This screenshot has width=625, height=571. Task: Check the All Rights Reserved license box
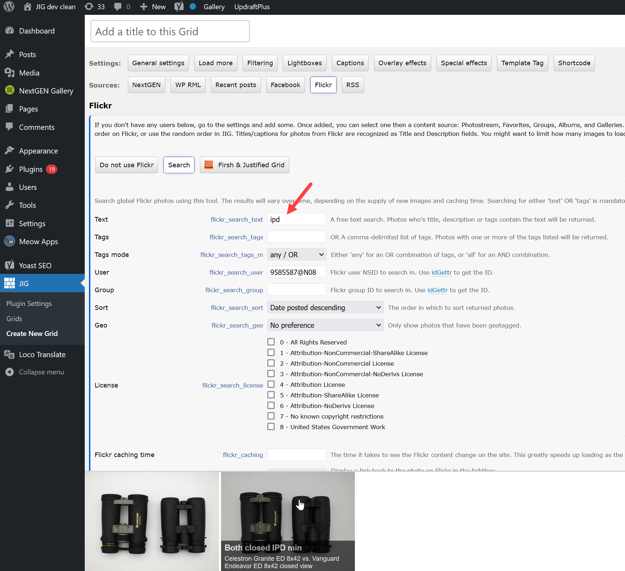271,342
